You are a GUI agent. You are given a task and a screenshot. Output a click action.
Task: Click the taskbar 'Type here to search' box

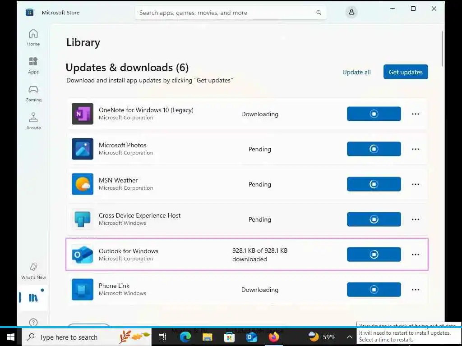click(x=87, y=337)
